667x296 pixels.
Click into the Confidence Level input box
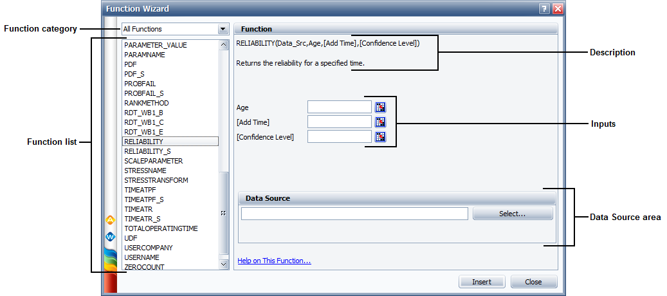pyautogui.click(x=339, y=136)
